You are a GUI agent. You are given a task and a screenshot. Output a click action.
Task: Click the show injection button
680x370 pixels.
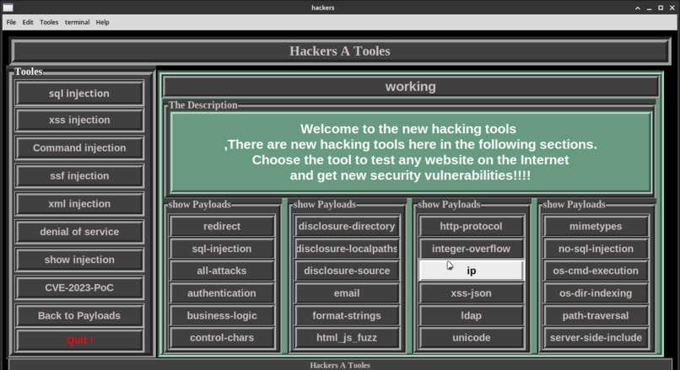[79, 260]
